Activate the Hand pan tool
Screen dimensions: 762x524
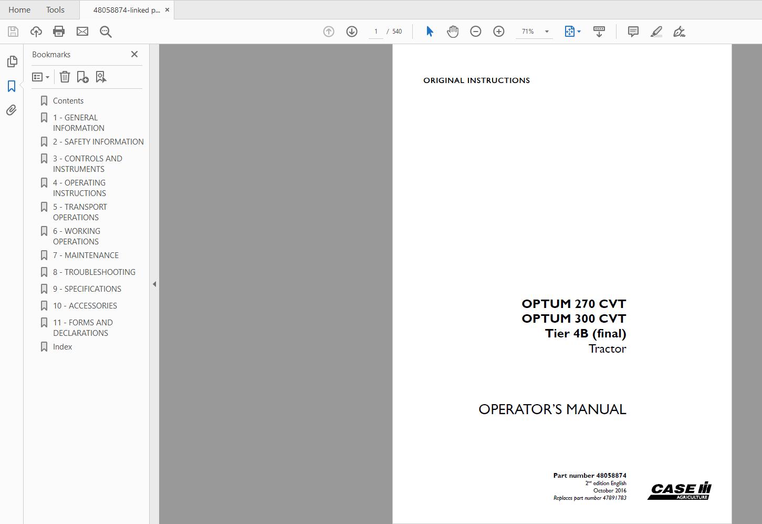coord(453,32)
